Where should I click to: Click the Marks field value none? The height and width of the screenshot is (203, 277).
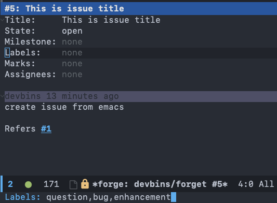click(x=72, y=64)
